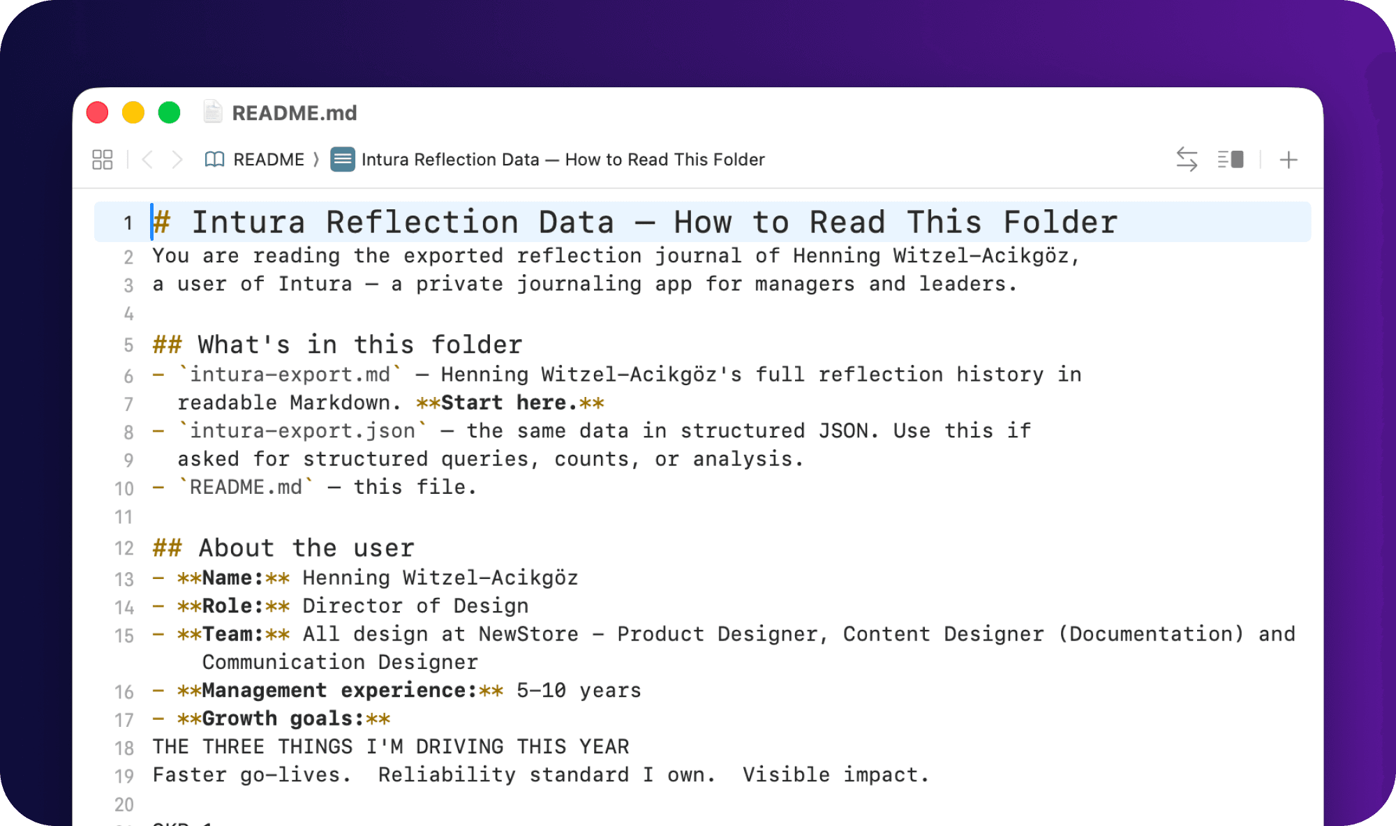Add a new editor with plus icon
Screen dimensions: 1396x826
(x=1289, y=160)
